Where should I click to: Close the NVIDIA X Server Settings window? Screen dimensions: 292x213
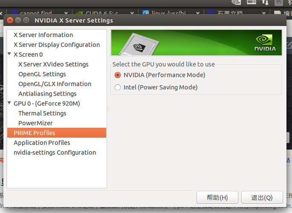[x=10, y=20]
